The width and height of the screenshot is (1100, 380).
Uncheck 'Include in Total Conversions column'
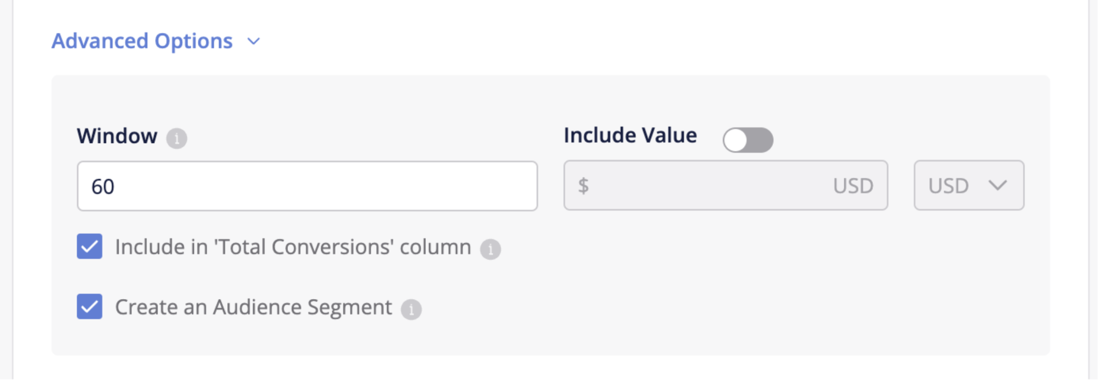(90, 247)
